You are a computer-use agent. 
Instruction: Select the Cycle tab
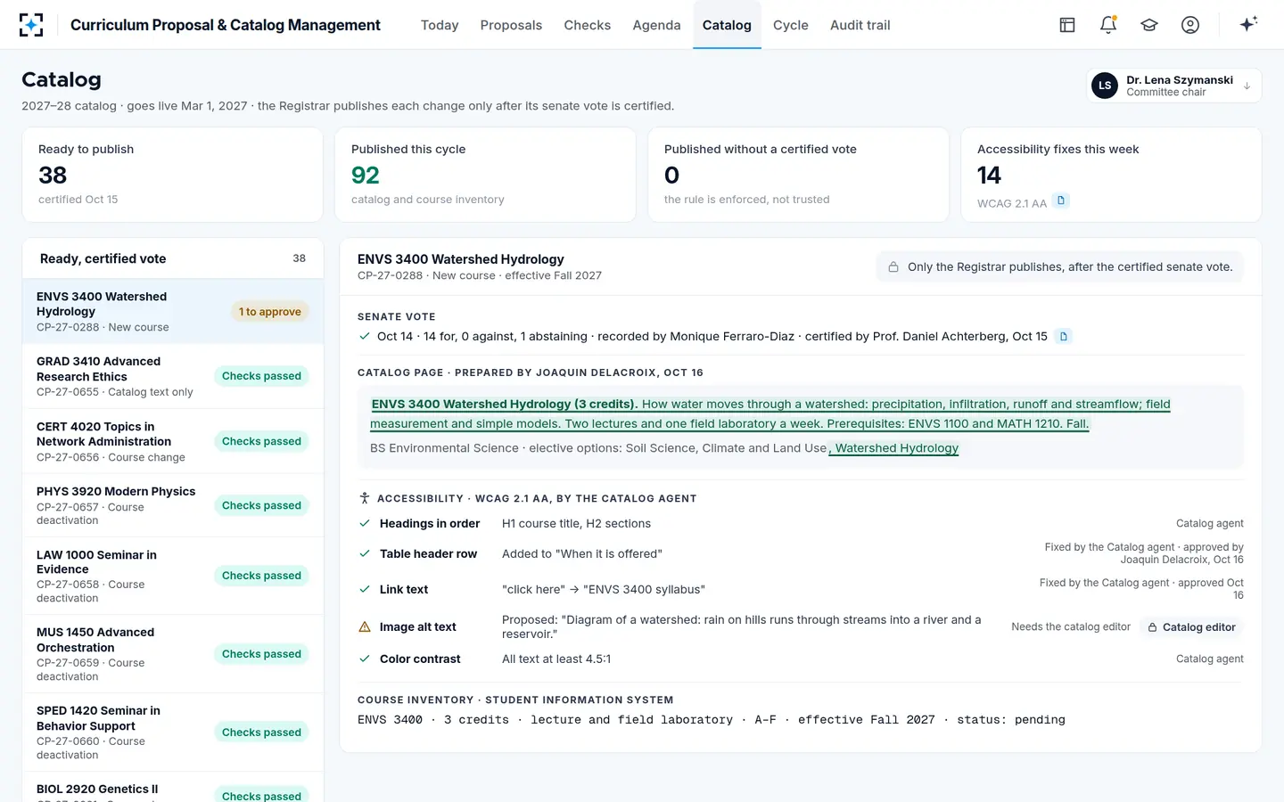coord(790,25)
